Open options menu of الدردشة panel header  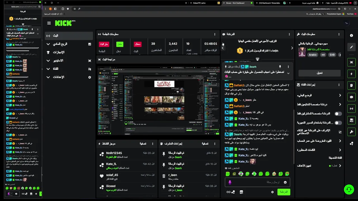pos(289,34)
